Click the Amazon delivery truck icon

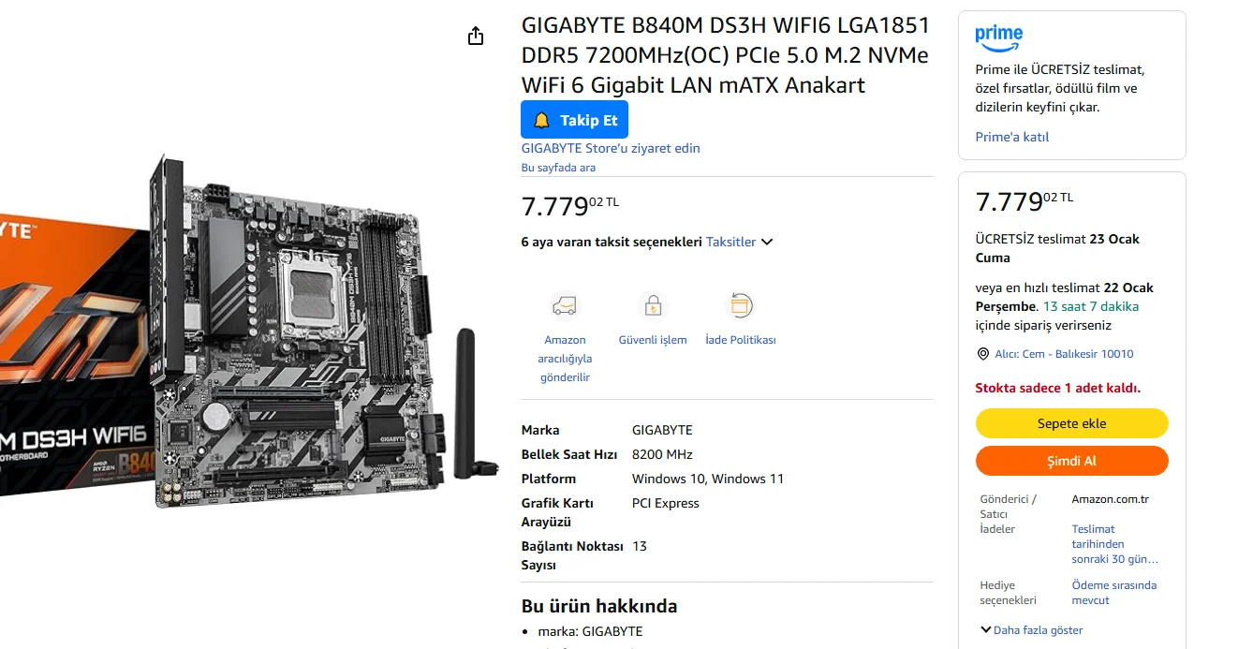pos(565,305)
